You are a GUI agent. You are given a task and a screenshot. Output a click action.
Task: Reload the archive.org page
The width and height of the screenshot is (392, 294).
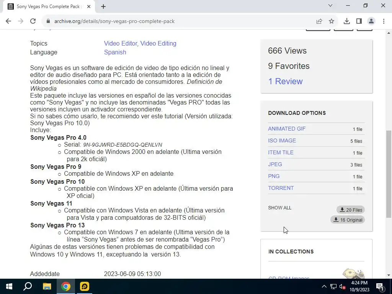coord(33,21)
